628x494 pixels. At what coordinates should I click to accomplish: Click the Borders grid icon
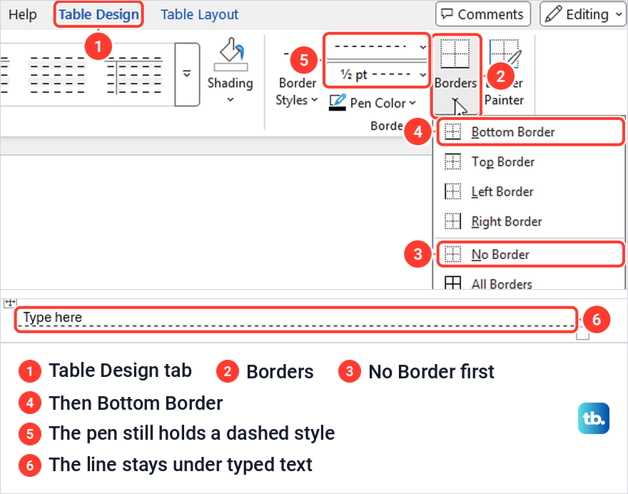tap(455, 54)
